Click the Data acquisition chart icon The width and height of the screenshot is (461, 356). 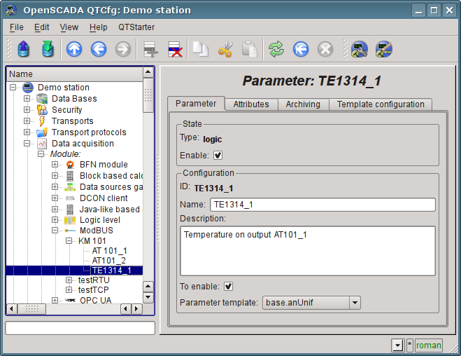click(x=42, y=144)
